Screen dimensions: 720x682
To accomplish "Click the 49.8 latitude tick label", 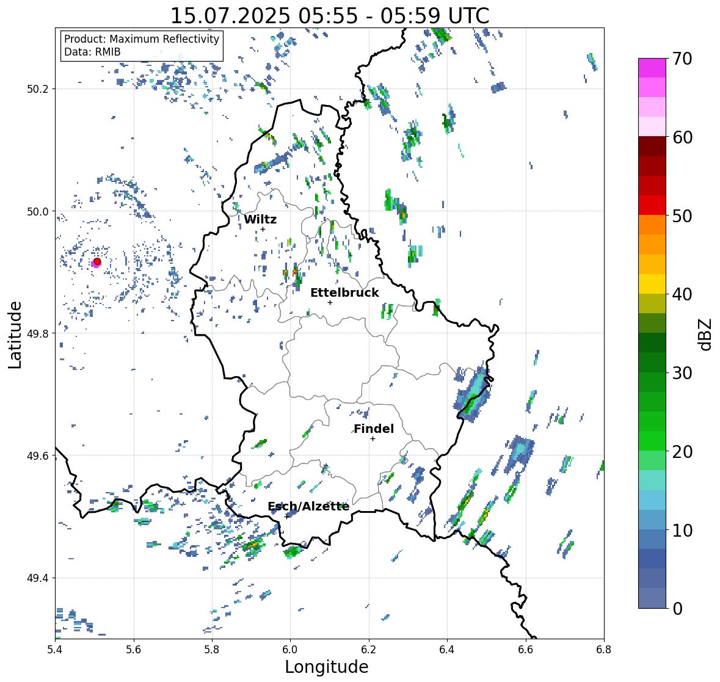I will [x=38, y=333].
